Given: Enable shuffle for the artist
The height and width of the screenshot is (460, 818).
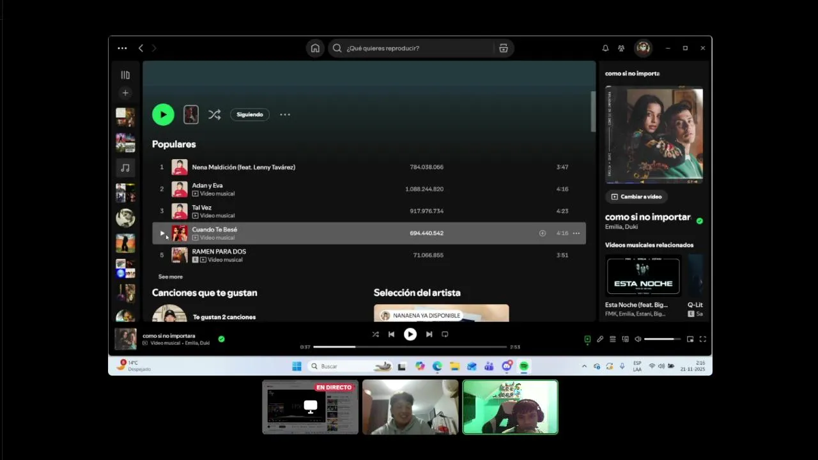Looking at the screenshot, I should (214, 114).
